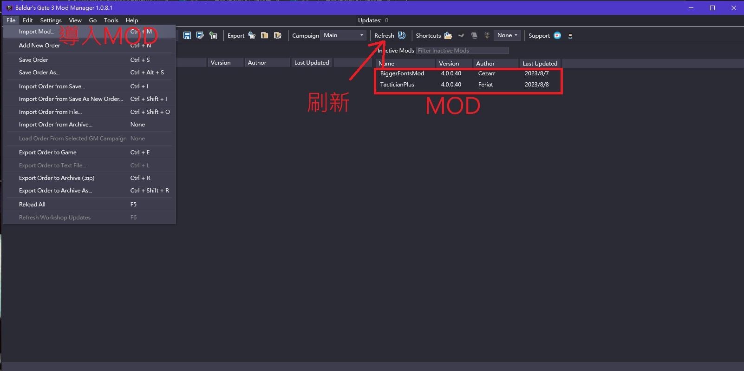Image resolution: width=744 pixels, height=371 pixels.
Task: Open the Mods folder shortcut icon
Action: [x=448, y=35]
